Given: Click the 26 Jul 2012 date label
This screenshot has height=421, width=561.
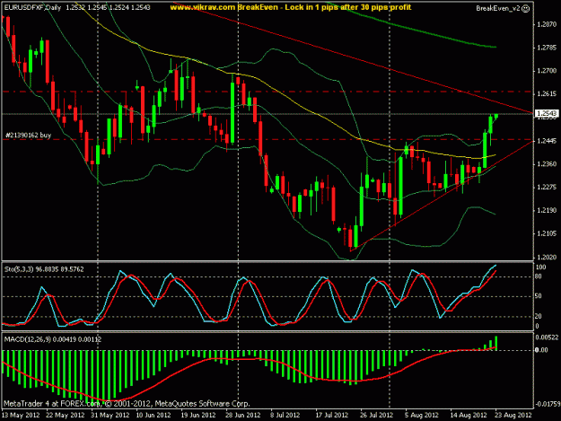Looking at the screenshot, I should [376, 416].
